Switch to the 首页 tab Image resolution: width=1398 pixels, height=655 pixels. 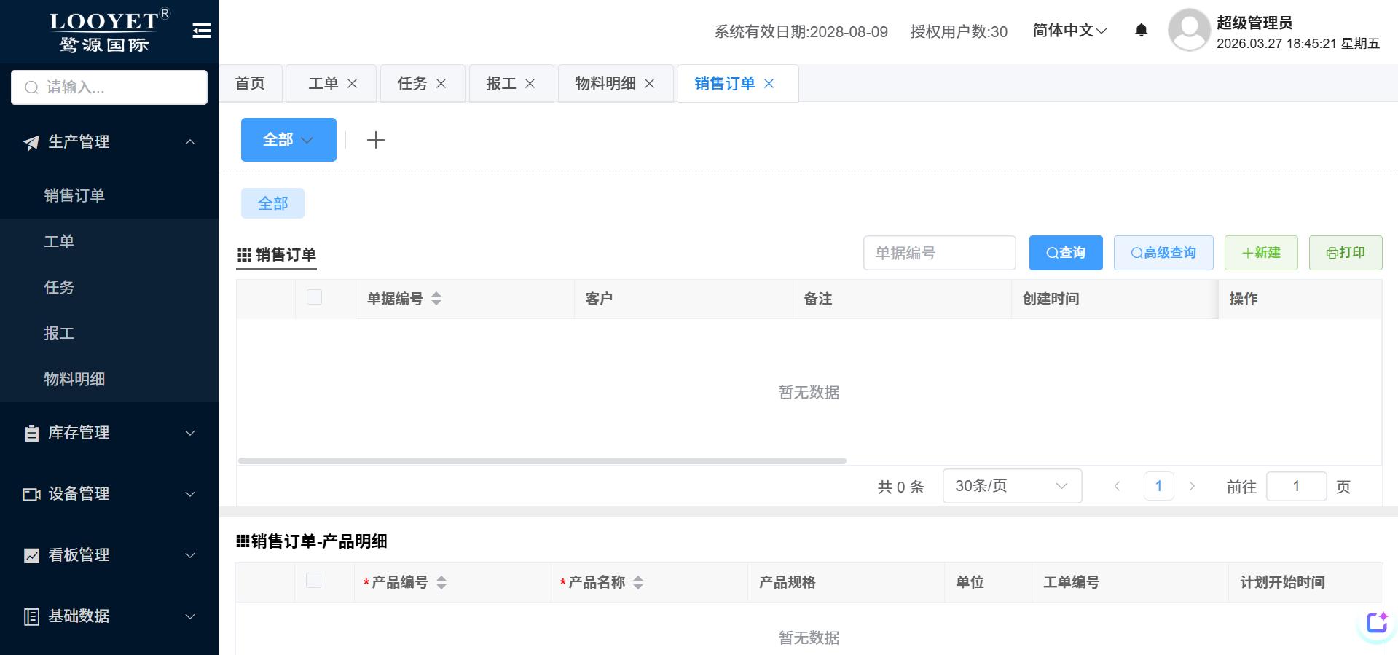tap(250, 84)
